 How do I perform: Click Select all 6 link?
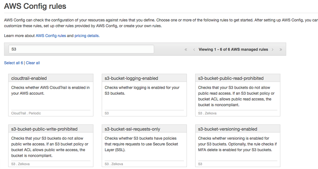tap(14, 63)
